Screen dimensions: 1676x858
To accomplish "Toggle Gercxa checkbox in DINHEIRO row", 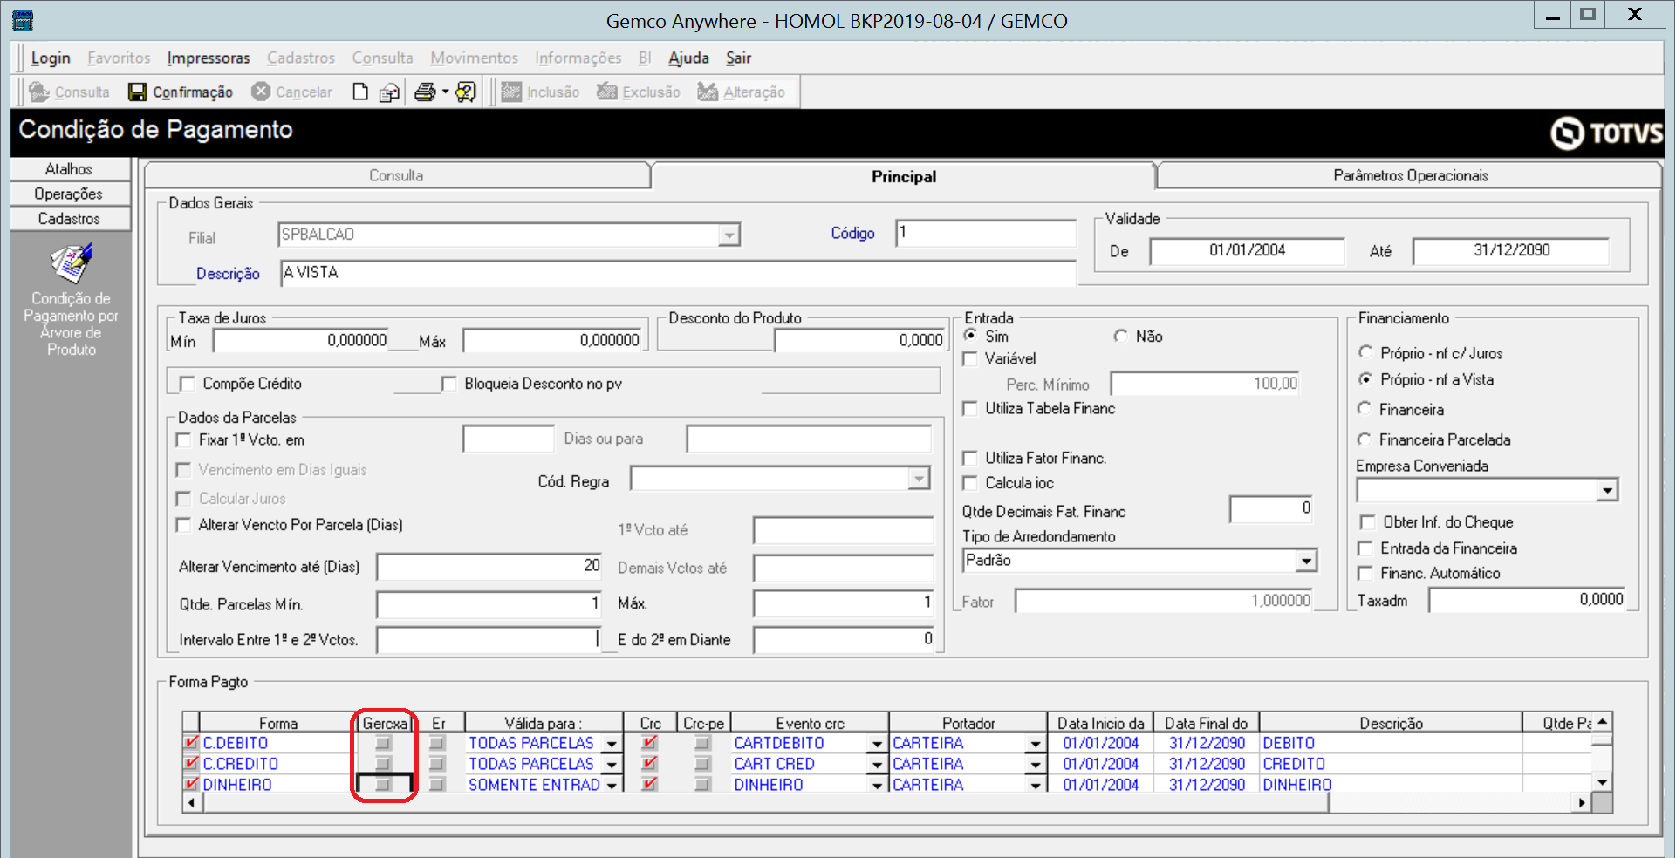I will click(383, 784).
